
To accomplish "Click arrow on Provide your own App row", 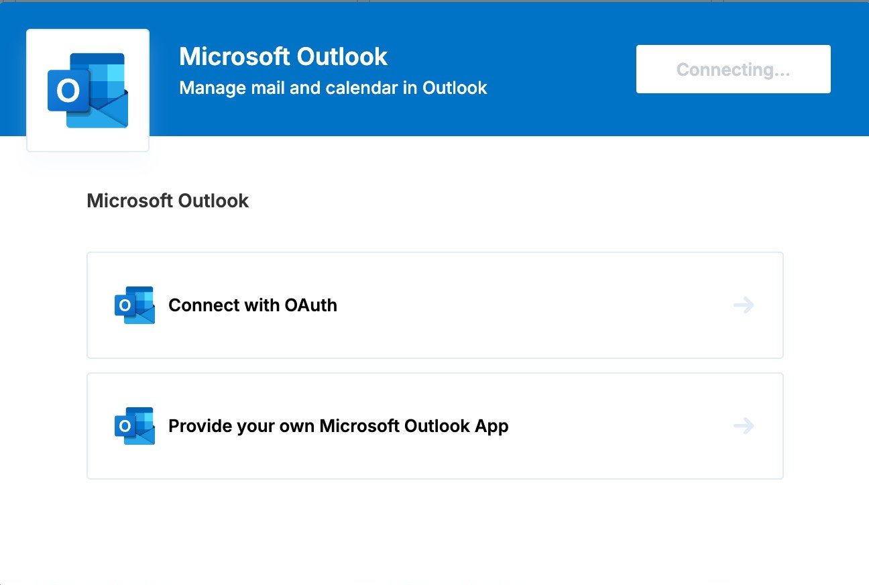I will [744, 426].
